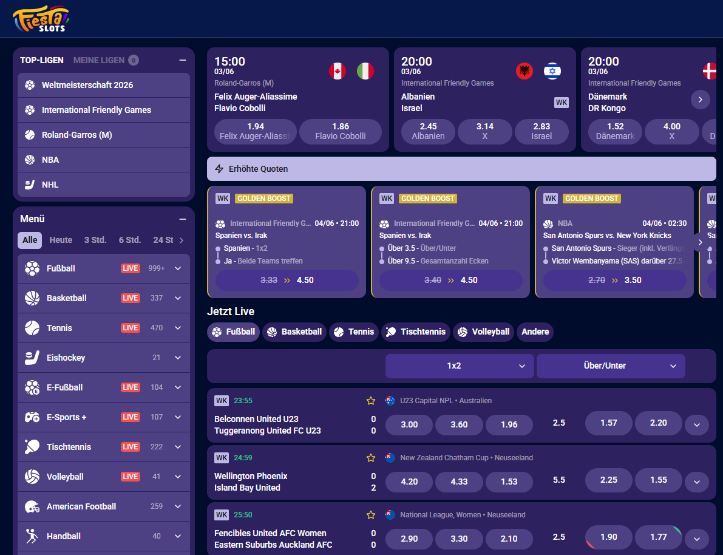Click the lightning bolt icon in Erhöhte Quoten
The image size is (723, 555).
(x=219, y=169)
